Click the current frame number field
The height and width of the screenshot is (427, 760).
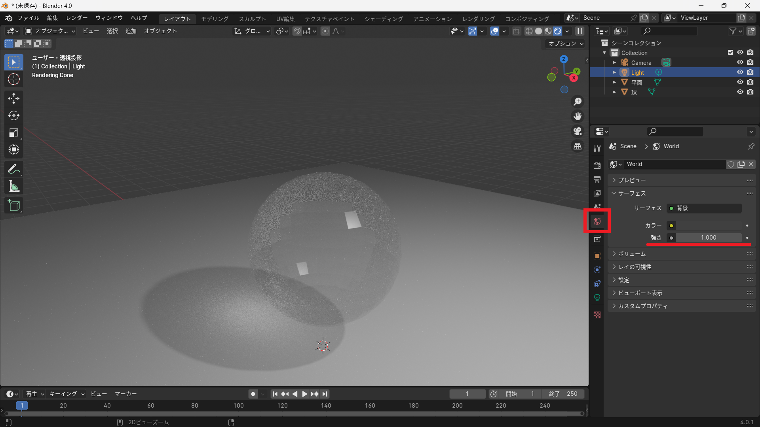467,394
